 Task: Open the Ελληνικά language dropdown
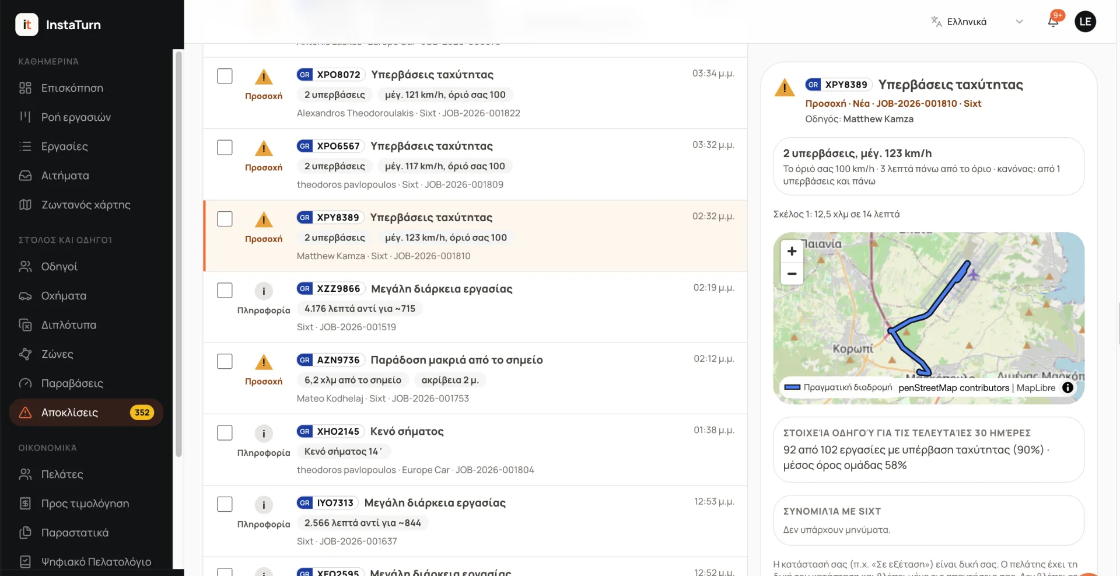click(x=977, y=22)
